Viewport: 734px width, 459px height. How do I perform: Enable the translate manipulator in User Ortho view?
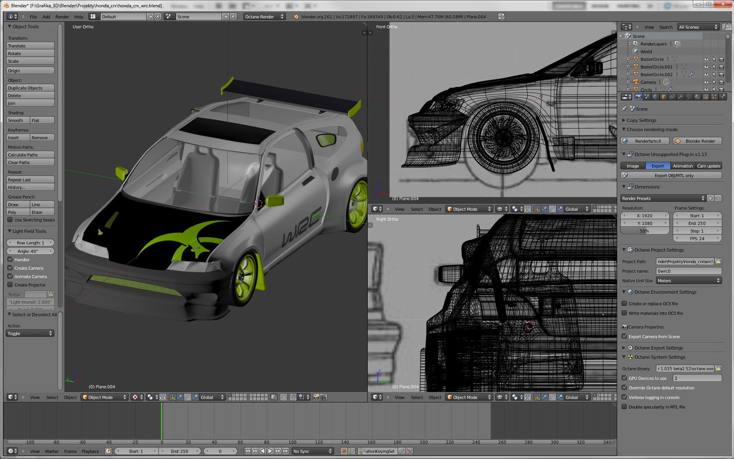coord(179,397)
